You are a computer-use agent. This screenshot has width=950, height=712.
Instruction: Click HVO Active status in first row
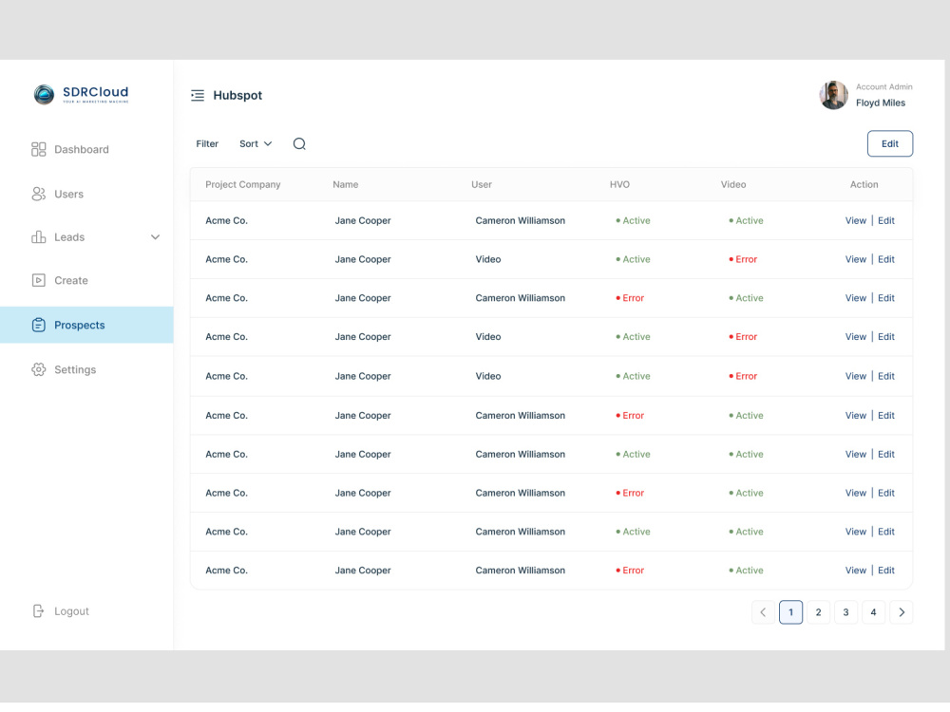coord(633,220)
